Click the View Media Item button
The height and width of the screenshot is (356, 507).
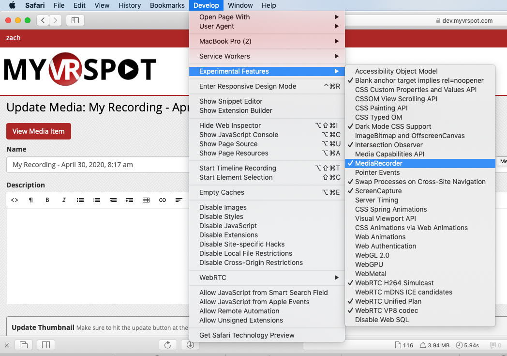(x=38, y=131)
